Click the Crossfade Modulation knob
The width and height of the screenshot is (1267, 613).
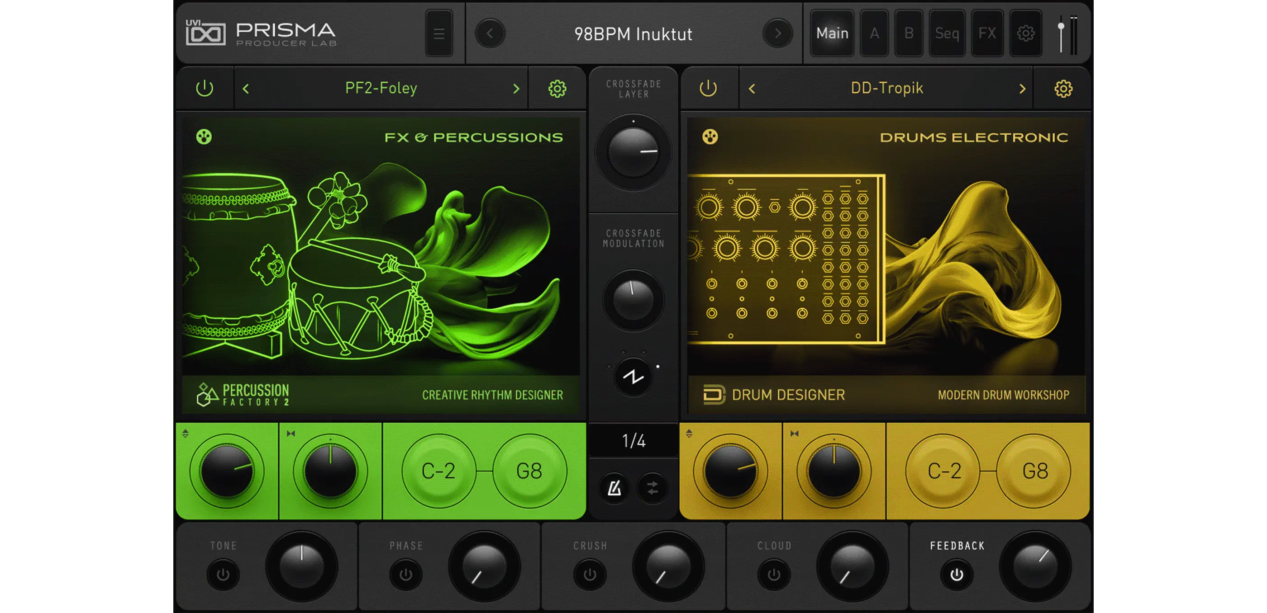click(x=633, y=300)
